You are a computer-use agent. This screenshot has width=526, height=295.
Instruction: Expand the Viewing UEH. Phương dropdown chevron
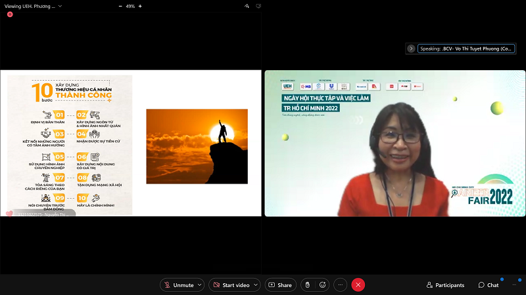pos(60,6)
